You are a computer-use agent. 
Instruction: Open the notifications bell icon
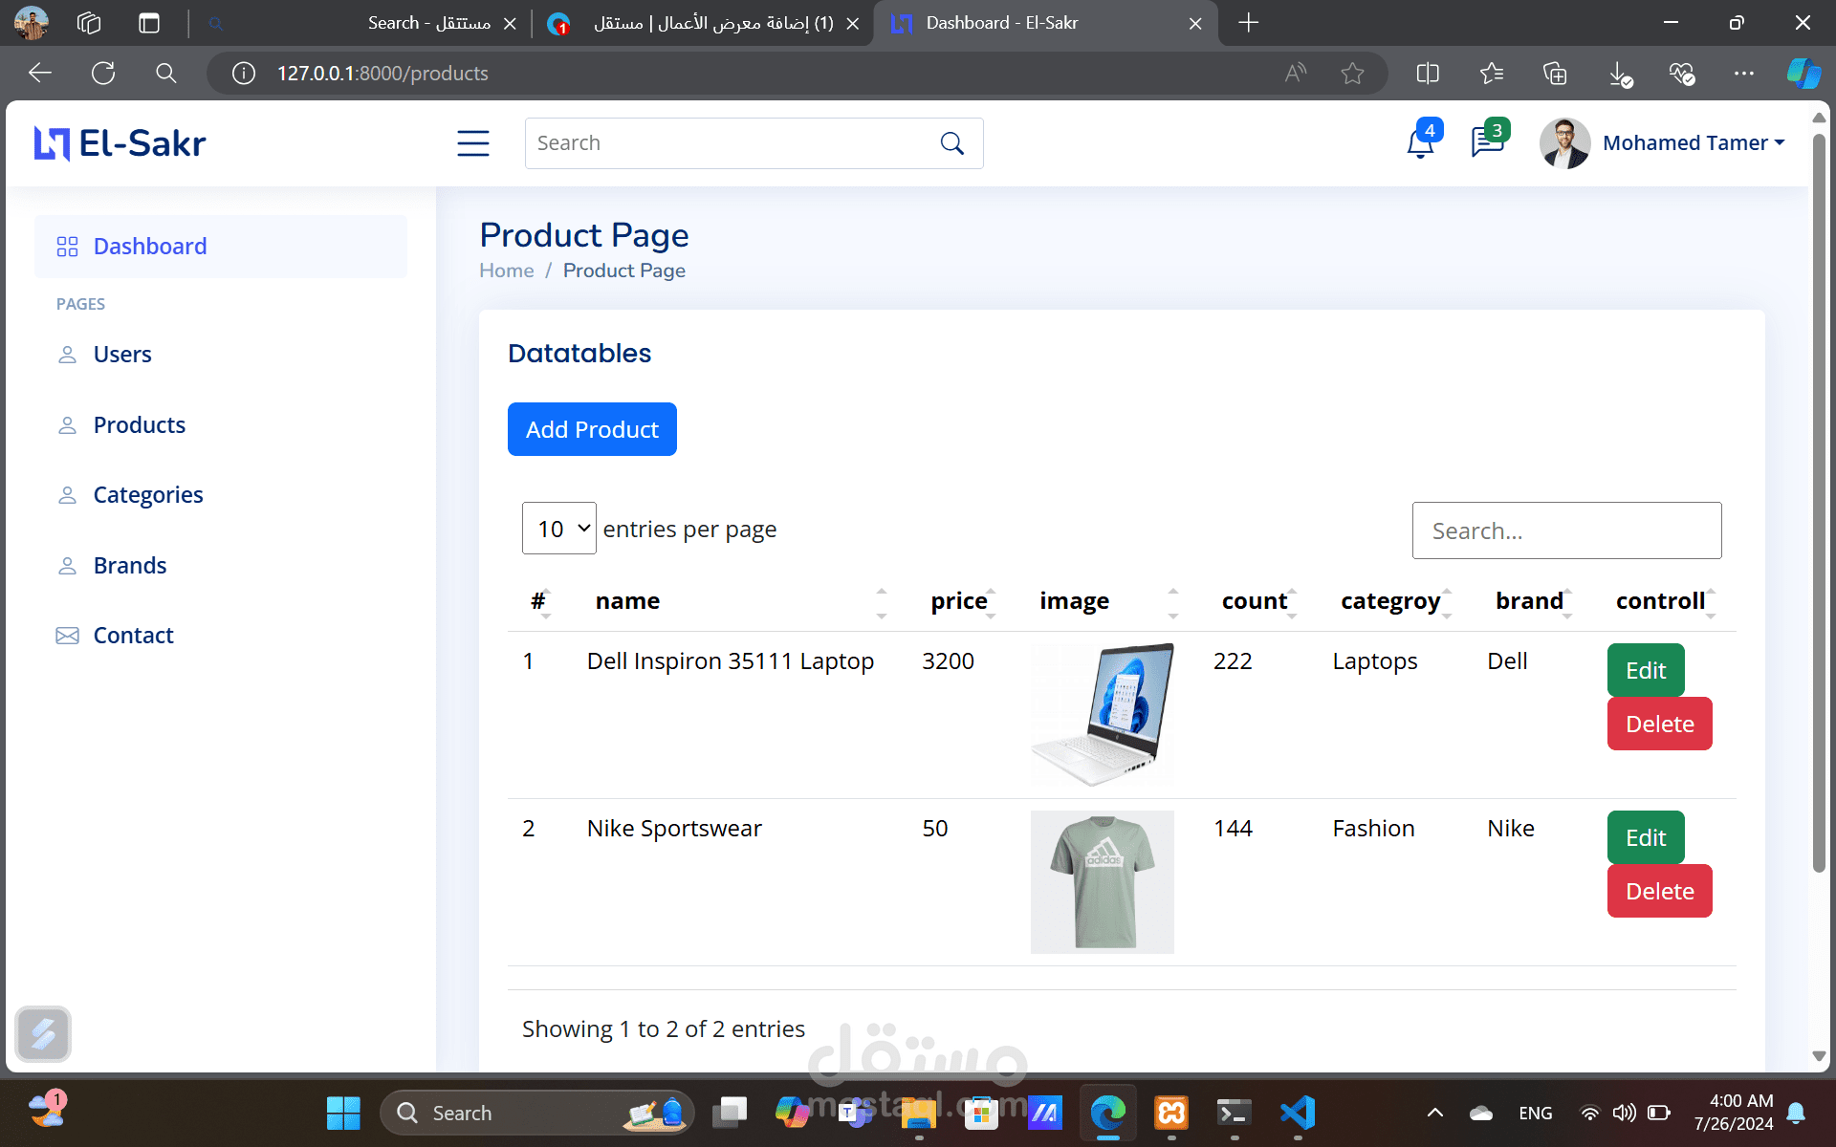[1420, 143]
